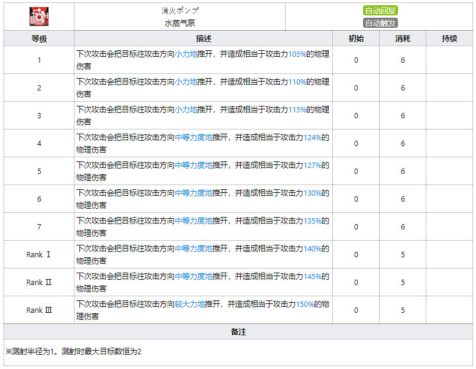
Task: Click the gray 自动触发 tag
Action: (380, 23)
